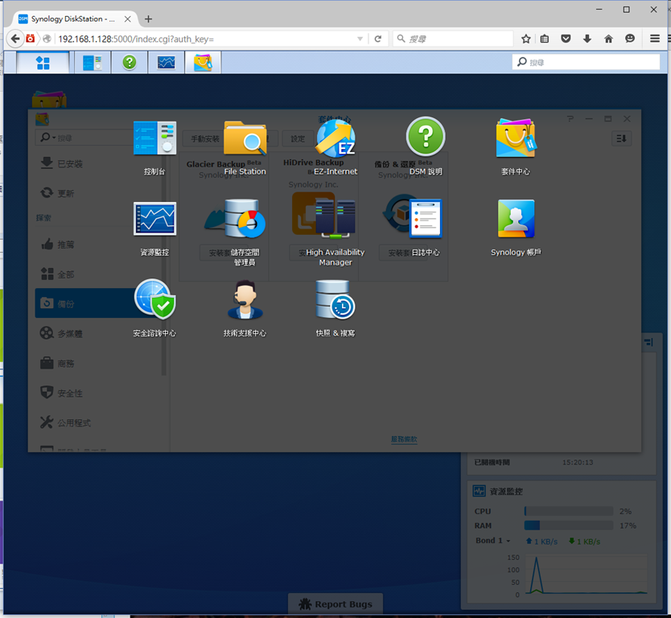Open browser downloads arrow icon
671x618 pixels.
pos(587,39)
